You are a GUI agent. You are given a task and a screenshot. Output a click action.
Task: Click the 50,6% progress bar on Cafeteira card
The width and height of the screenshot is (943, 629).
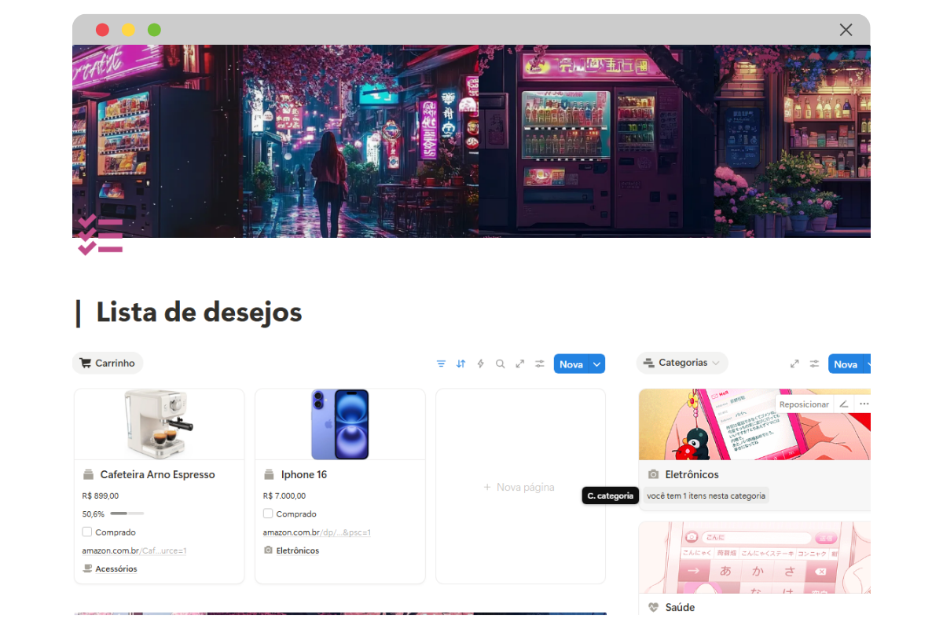click(x=127, y=514)
